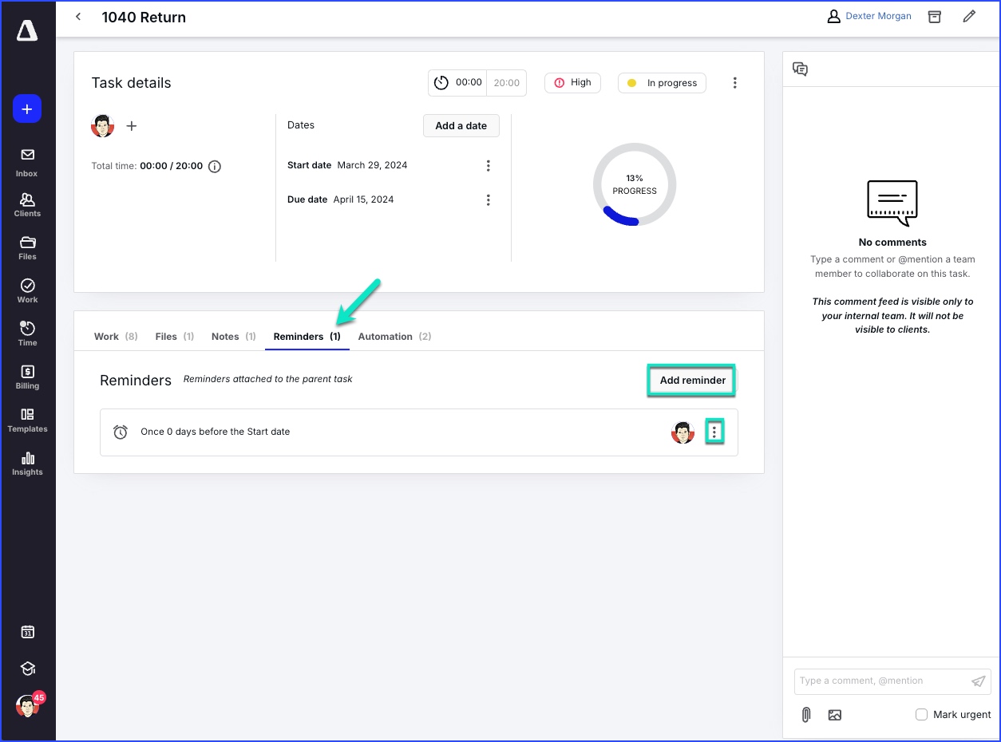1001x742 pixels.
Task: Tick the Mark urgent checkbox
Action: click(x=921, y=714)
